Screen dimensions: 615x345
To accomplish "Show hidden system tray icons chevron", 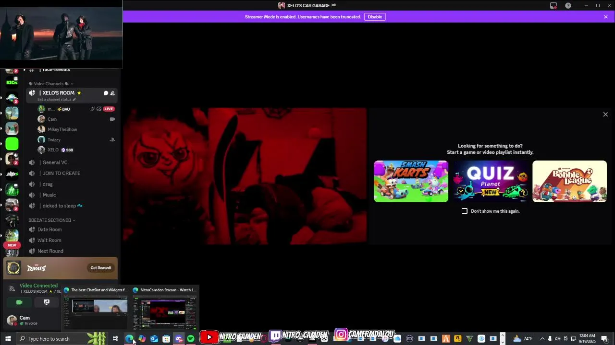I will (x=542, y=339).
